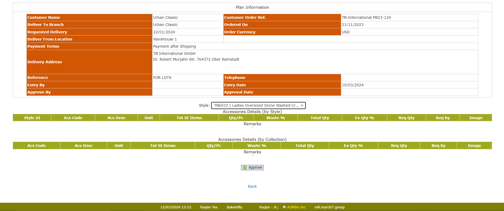This screenshot has width=504, height=211.
Task: Click the green checkmark icon on Approve
Action: (245, 168)
